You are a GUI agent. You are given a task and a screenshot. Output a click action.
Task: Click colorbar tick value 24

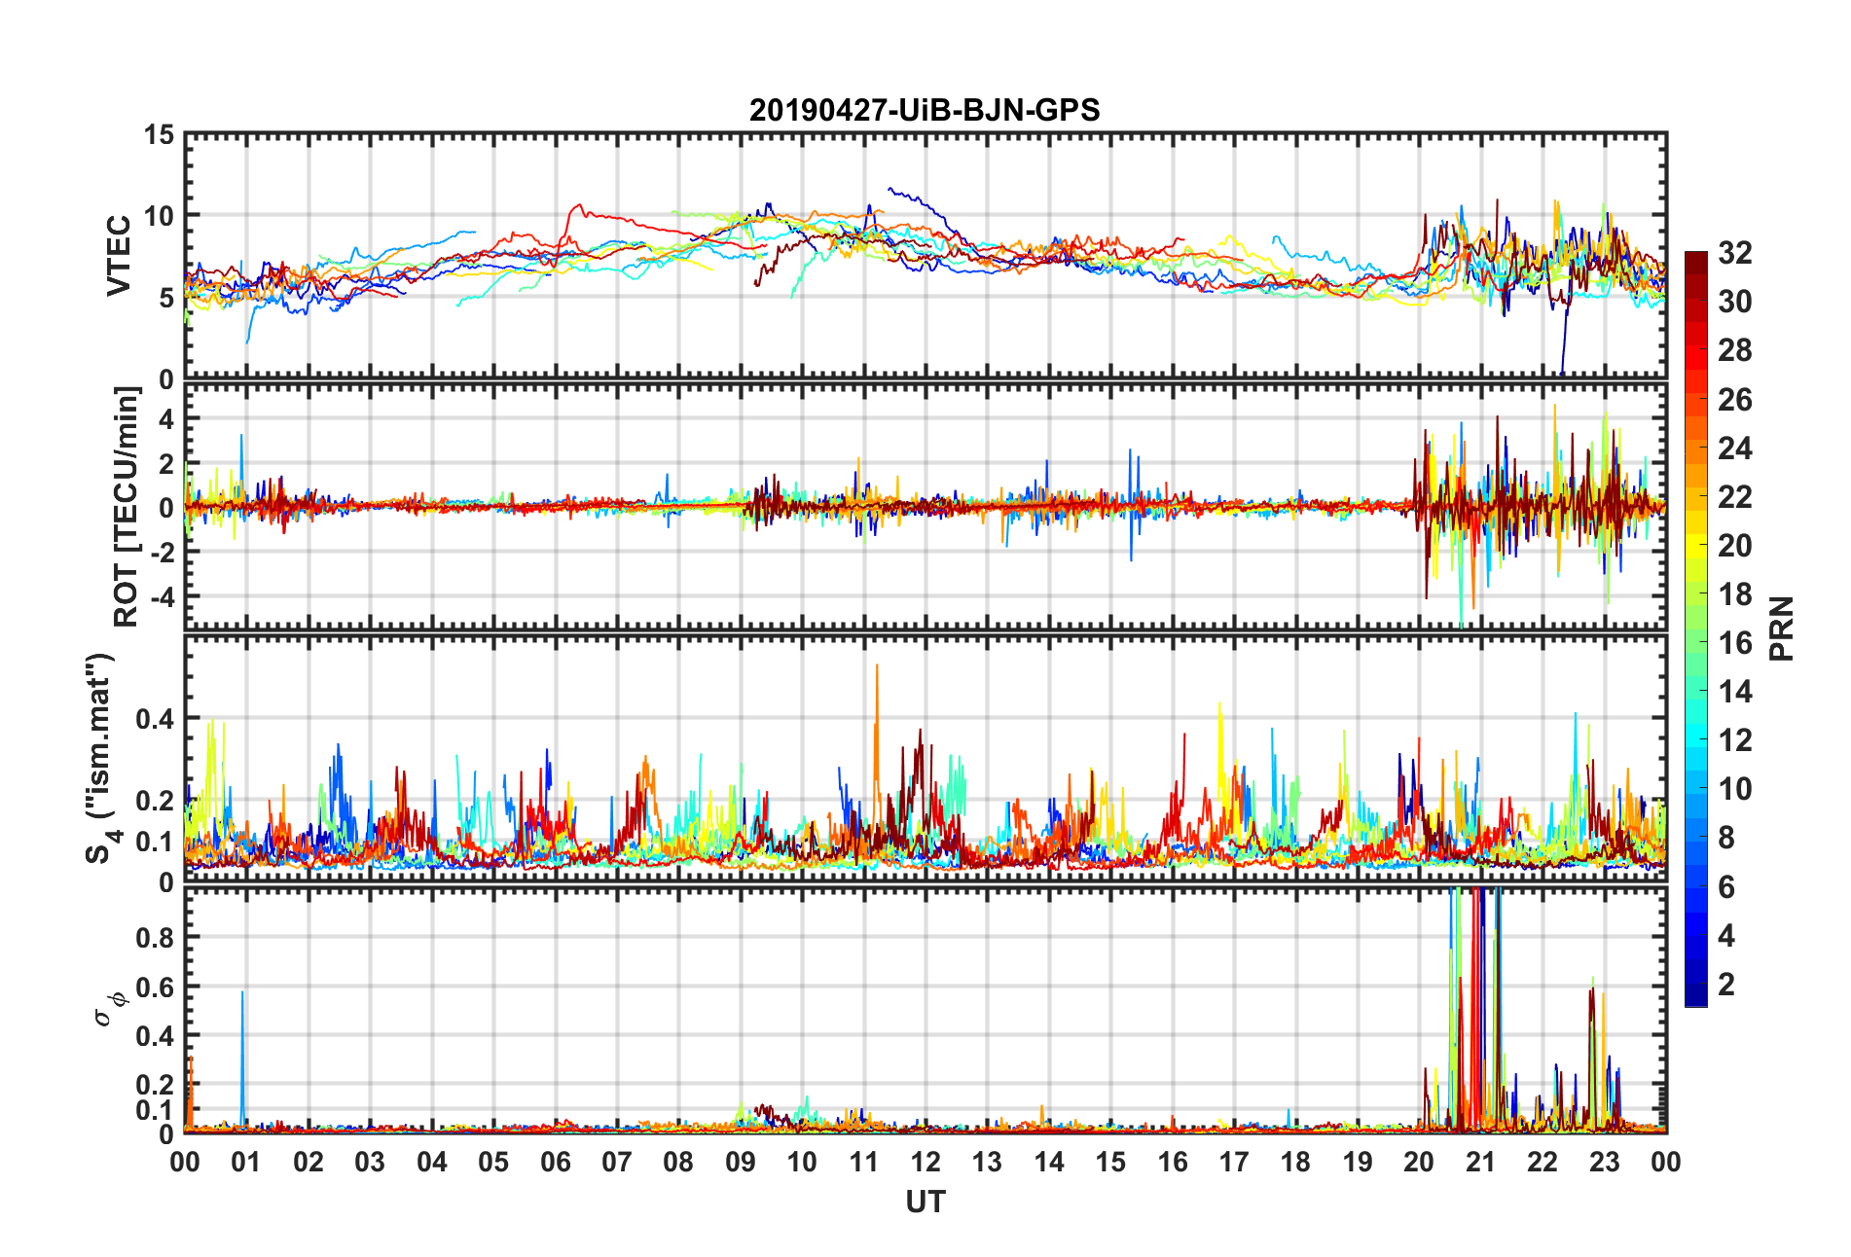(1734, 449)
